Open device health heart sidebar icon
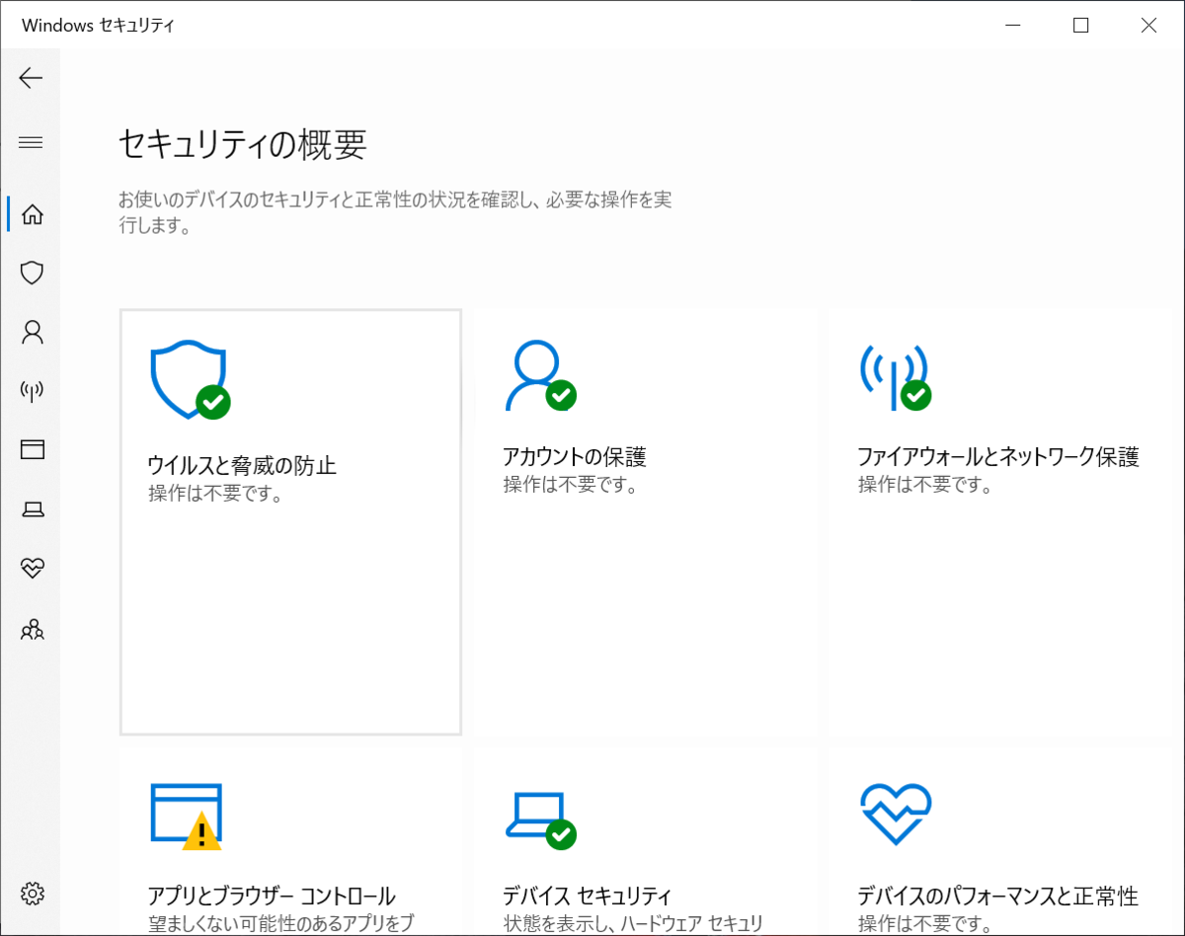This screenshot has height=936, width=1185. tap(33, 569)
